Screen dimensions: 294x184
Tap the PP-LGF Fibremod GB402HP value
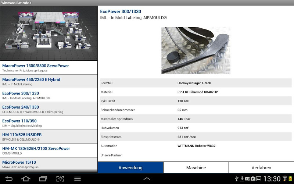[x=198, y=92]
